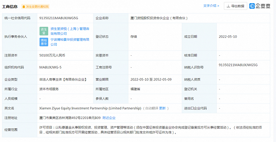The height and width of the screenshot is (142, 276).
Task: Open 资生堂资悦（上海）管理咨询有限公司 partner link
Action: pyautogui.click(x=70, y=31)
